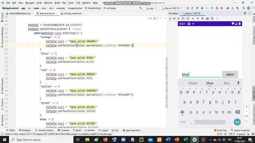Open the Terminal tool window
The image size is (255, 143).
(x=63, y=130)
